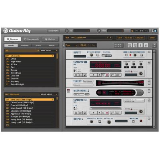Expand the Sync source dropdown

click(71, 45)
